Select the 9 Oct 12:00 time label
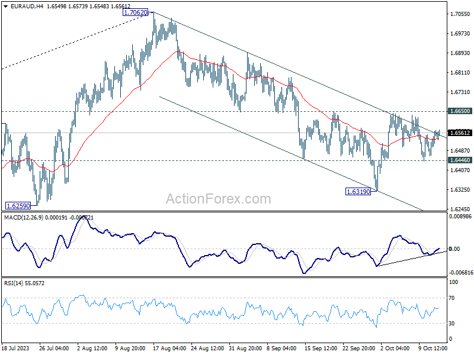 tap(433, 348)
